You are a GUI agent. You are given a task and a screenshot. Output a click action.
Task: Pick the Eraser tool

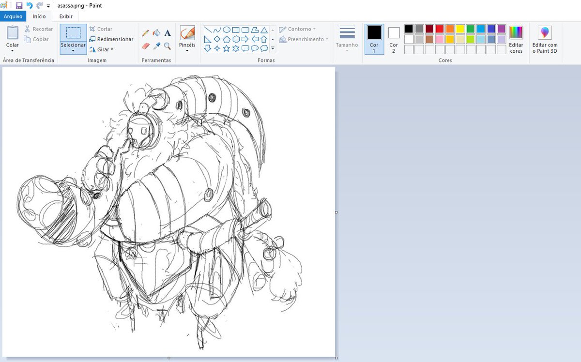click(x=145, y=46)
